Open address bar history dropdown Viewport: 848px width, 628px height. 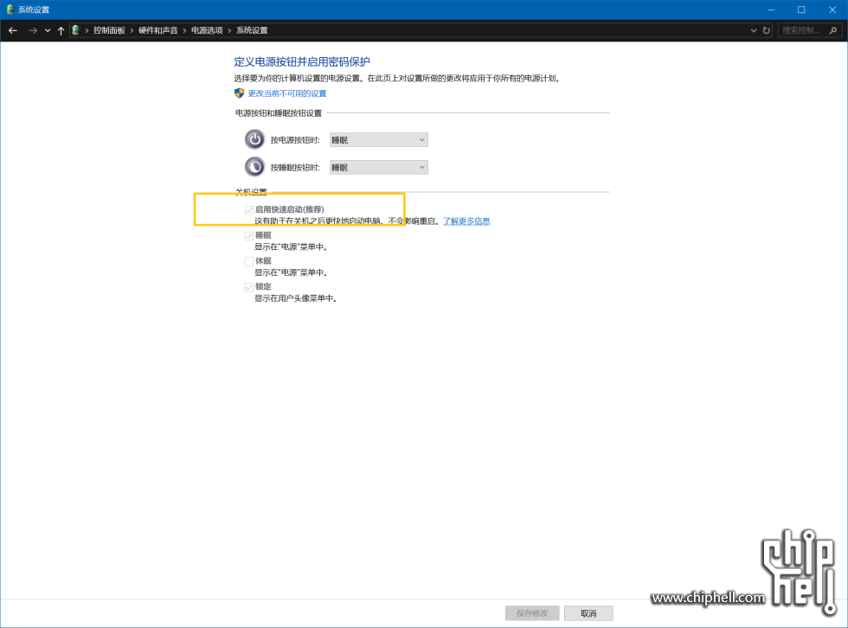click(754, 31)
